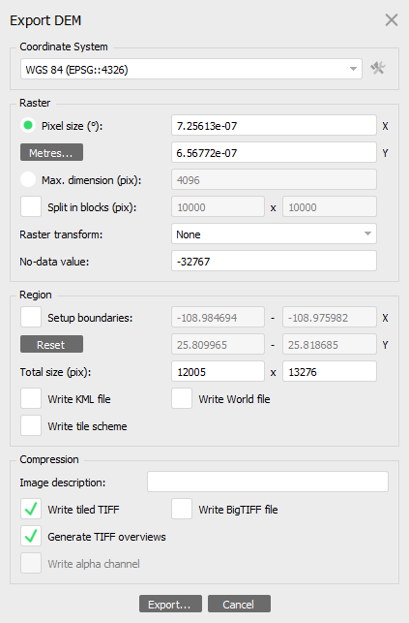Check the Write World file box
Screen dimensions: 409x623
click(182, 398)
